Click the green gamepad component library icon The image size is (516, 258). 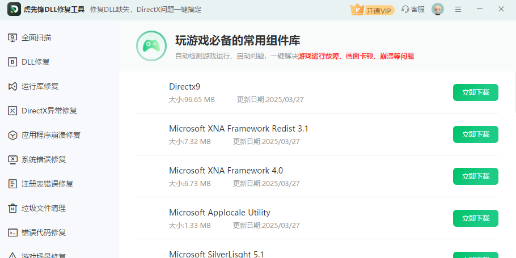tap(151, 46)
